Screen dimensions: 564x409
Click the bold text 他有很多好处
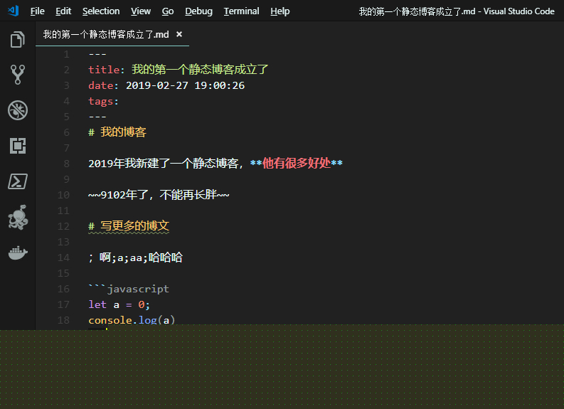(x=297, y=164)
